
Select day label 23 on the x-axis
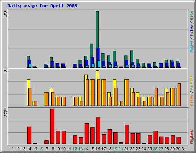click(138, 149)
